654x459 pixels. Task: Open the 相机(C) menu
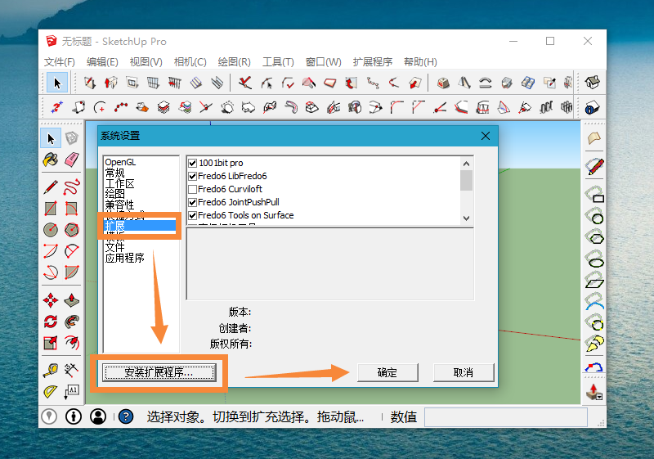pyautogui.click(x=190, y=62)
